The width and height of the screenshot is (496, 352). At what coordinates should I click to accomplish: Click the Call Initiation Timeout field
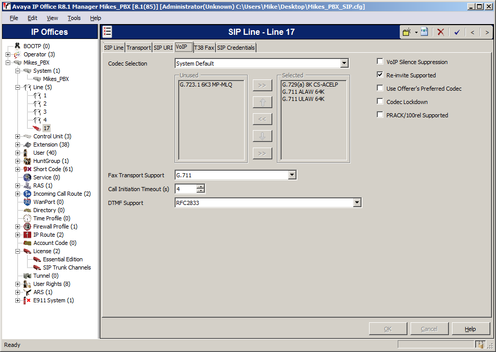click(x=185, y=189)
